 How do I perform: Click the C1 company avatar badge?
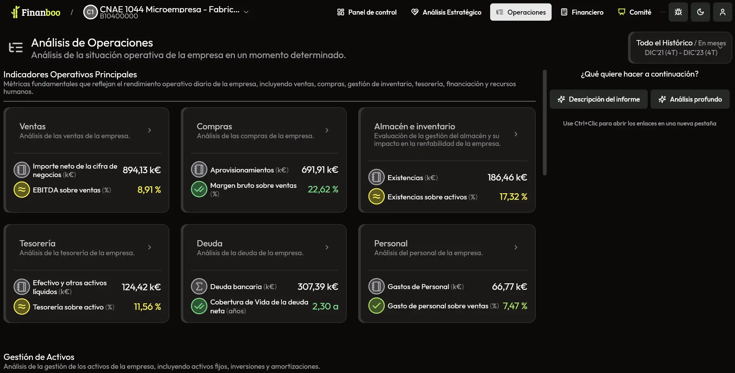90,12
